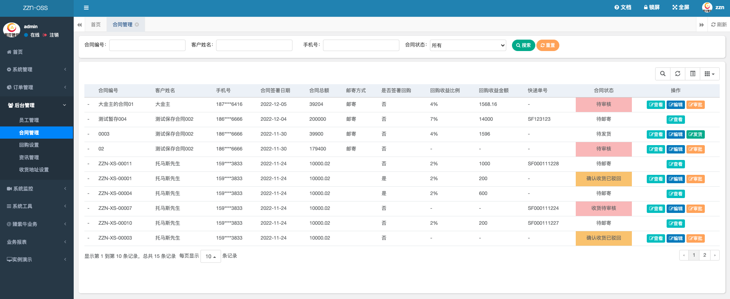Click the 锁屏 lock screen icon

pyautogui.click(x=652, y=7)
